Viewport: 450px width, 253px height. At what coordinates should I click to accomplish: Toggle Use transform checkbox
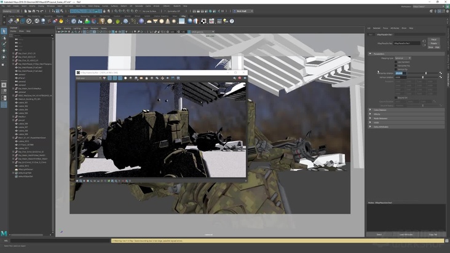(396, 62)
